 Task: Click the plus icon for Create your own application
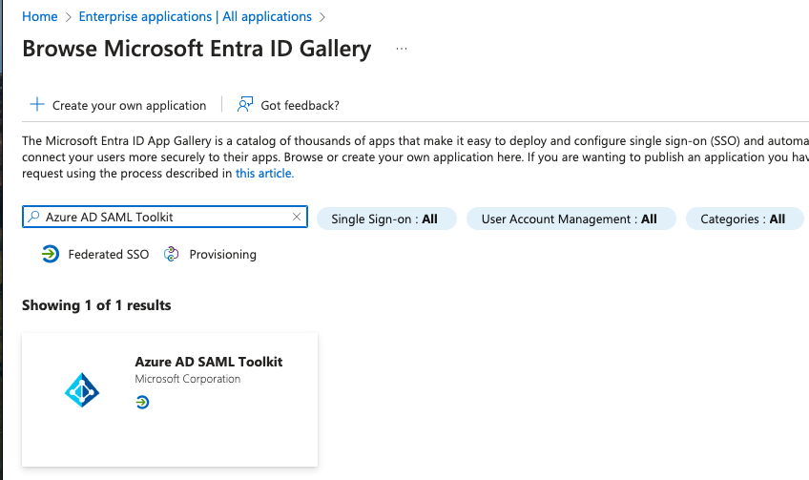coord(37,105)
